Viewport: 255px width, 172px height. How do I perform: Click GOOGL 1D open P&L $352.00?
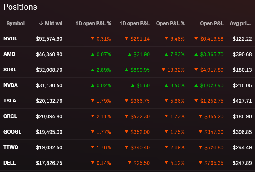click(x=140, y=132)
